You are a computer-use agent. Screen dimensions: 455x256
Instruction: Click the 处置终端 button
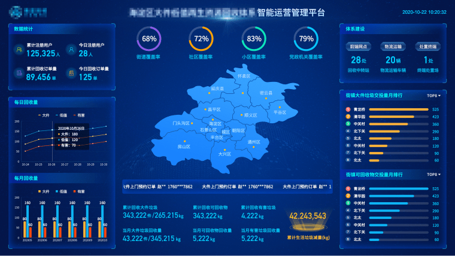click(x=427, y=46)
